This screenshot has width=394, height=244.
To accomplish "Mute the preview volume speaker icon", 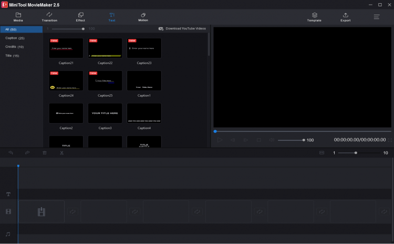I will click(x=272, y=140).
